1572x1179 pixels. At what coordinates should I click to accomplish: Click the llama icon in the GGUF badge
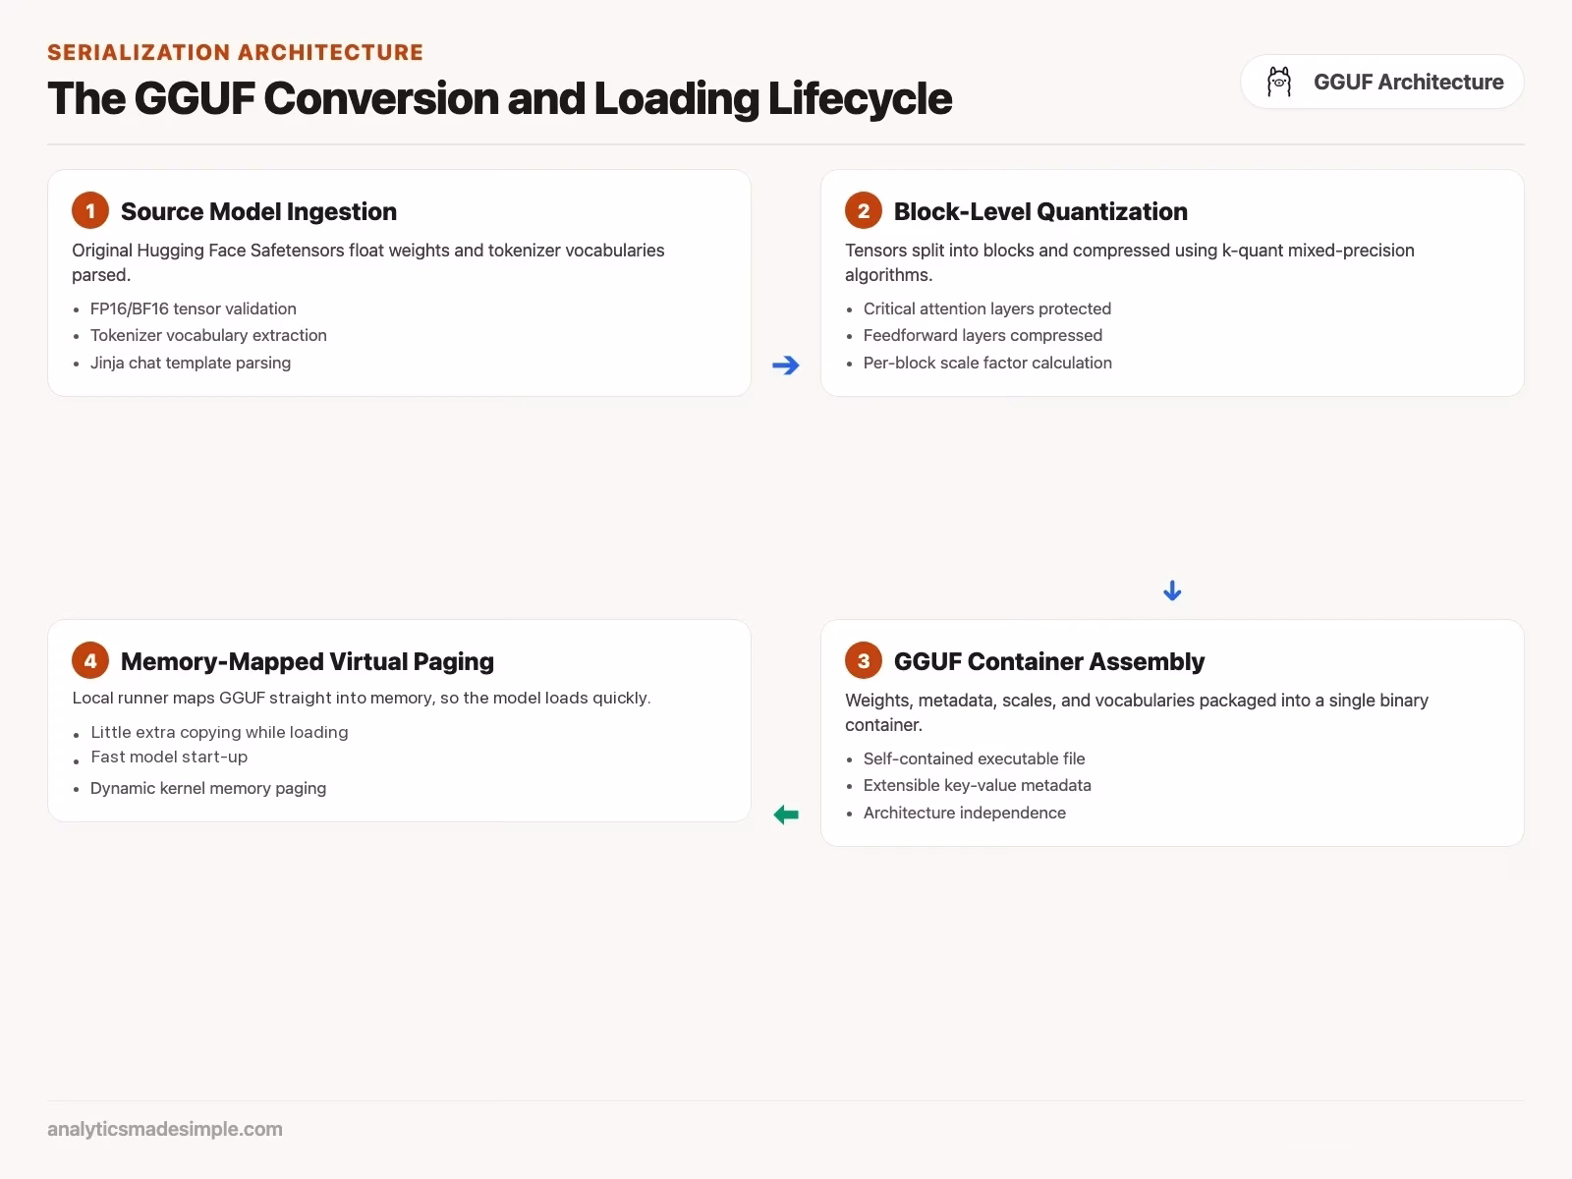pos(1278,82)
